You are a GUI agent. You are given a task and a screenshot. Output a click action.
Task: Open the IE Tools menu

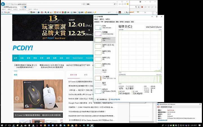[x=30, y=10]
